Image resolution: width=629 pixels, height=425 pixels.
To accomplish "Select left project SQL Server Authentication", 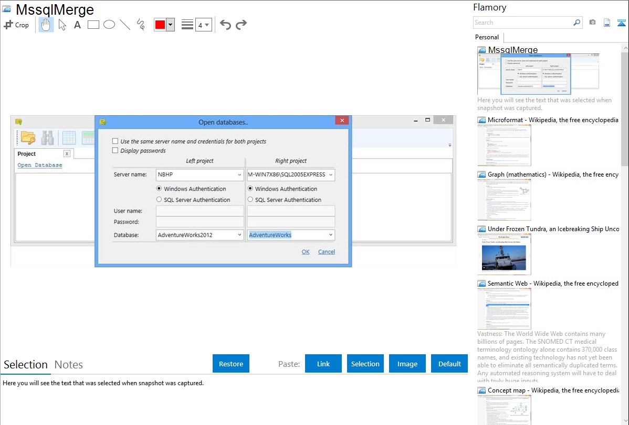I will [x=159, y=199].
